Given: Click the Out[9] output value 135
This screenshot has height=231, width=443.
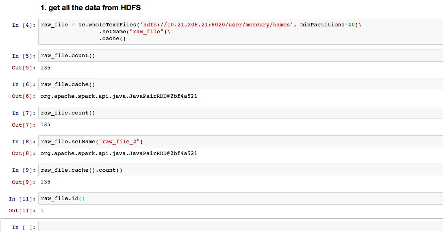Looking at the screenshot, I should (46, 182).
